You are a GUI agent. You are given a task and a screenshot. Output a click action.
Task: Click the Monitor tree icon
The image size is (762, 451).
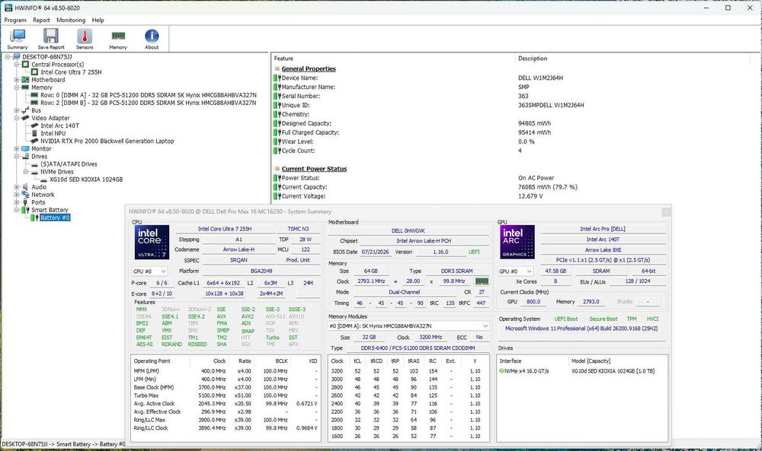(x=25, y=149)
